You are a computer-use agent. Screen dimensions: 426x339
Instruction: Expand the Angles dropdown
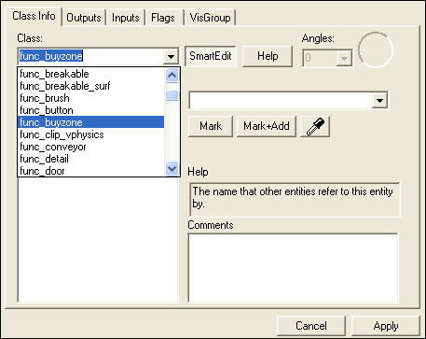tap(344, 58)
